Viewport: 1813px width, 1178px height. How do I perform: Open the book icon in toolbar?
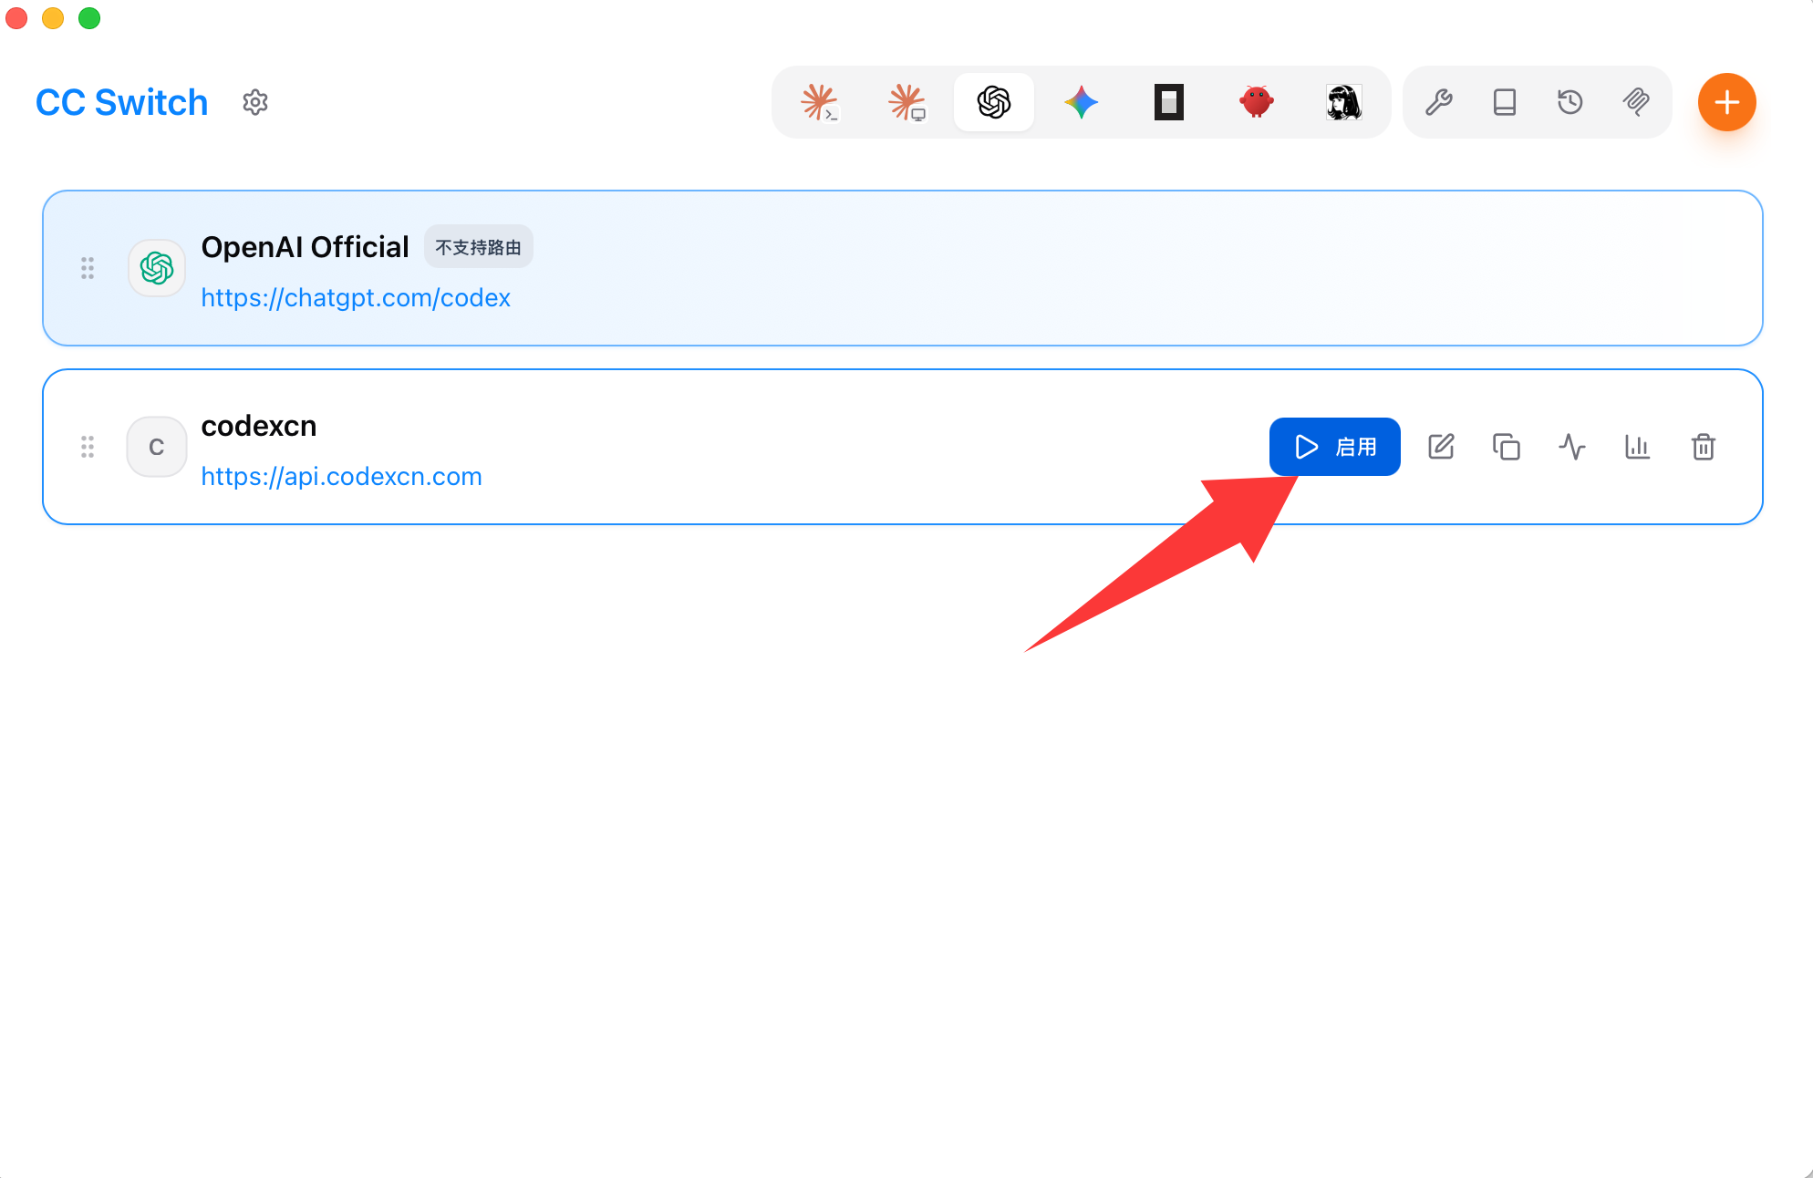[1505, 102]
